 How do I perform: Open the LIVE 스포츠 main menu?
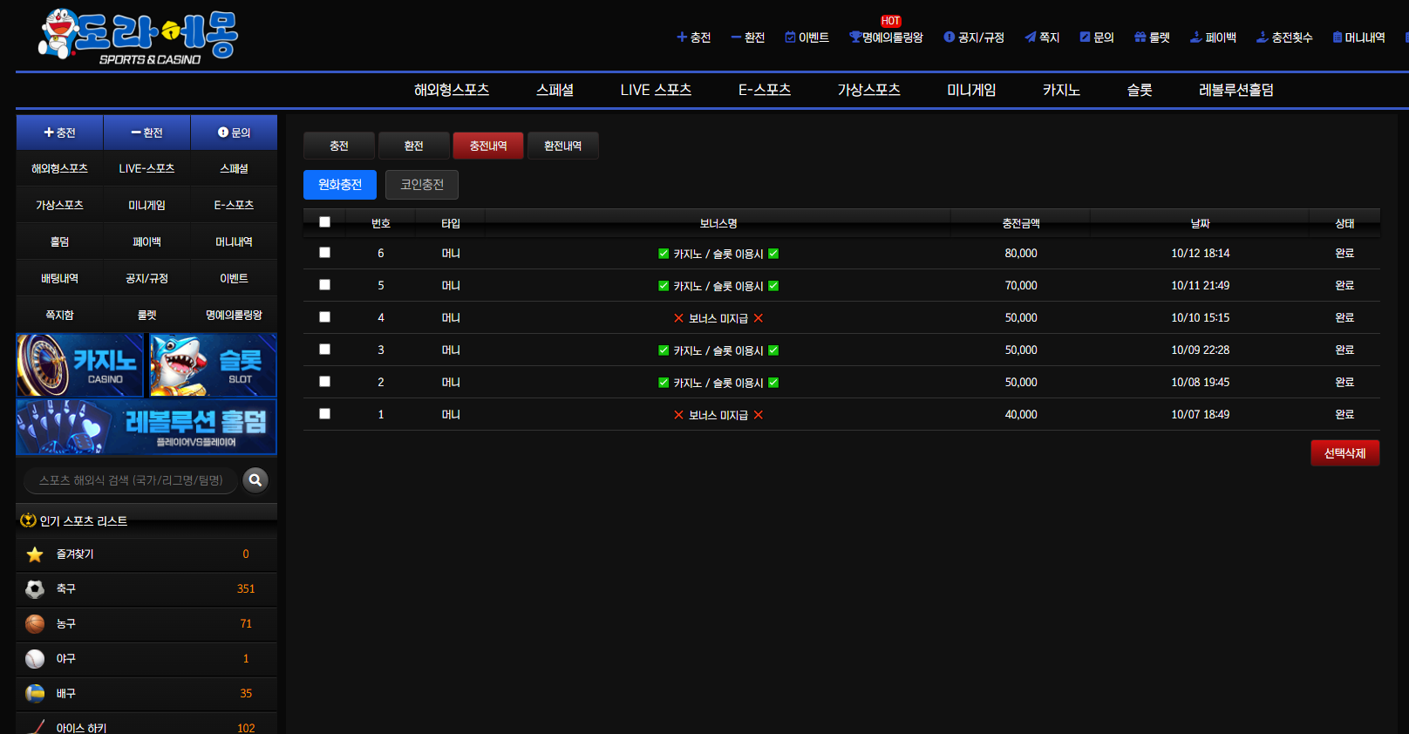coord(656,90)
